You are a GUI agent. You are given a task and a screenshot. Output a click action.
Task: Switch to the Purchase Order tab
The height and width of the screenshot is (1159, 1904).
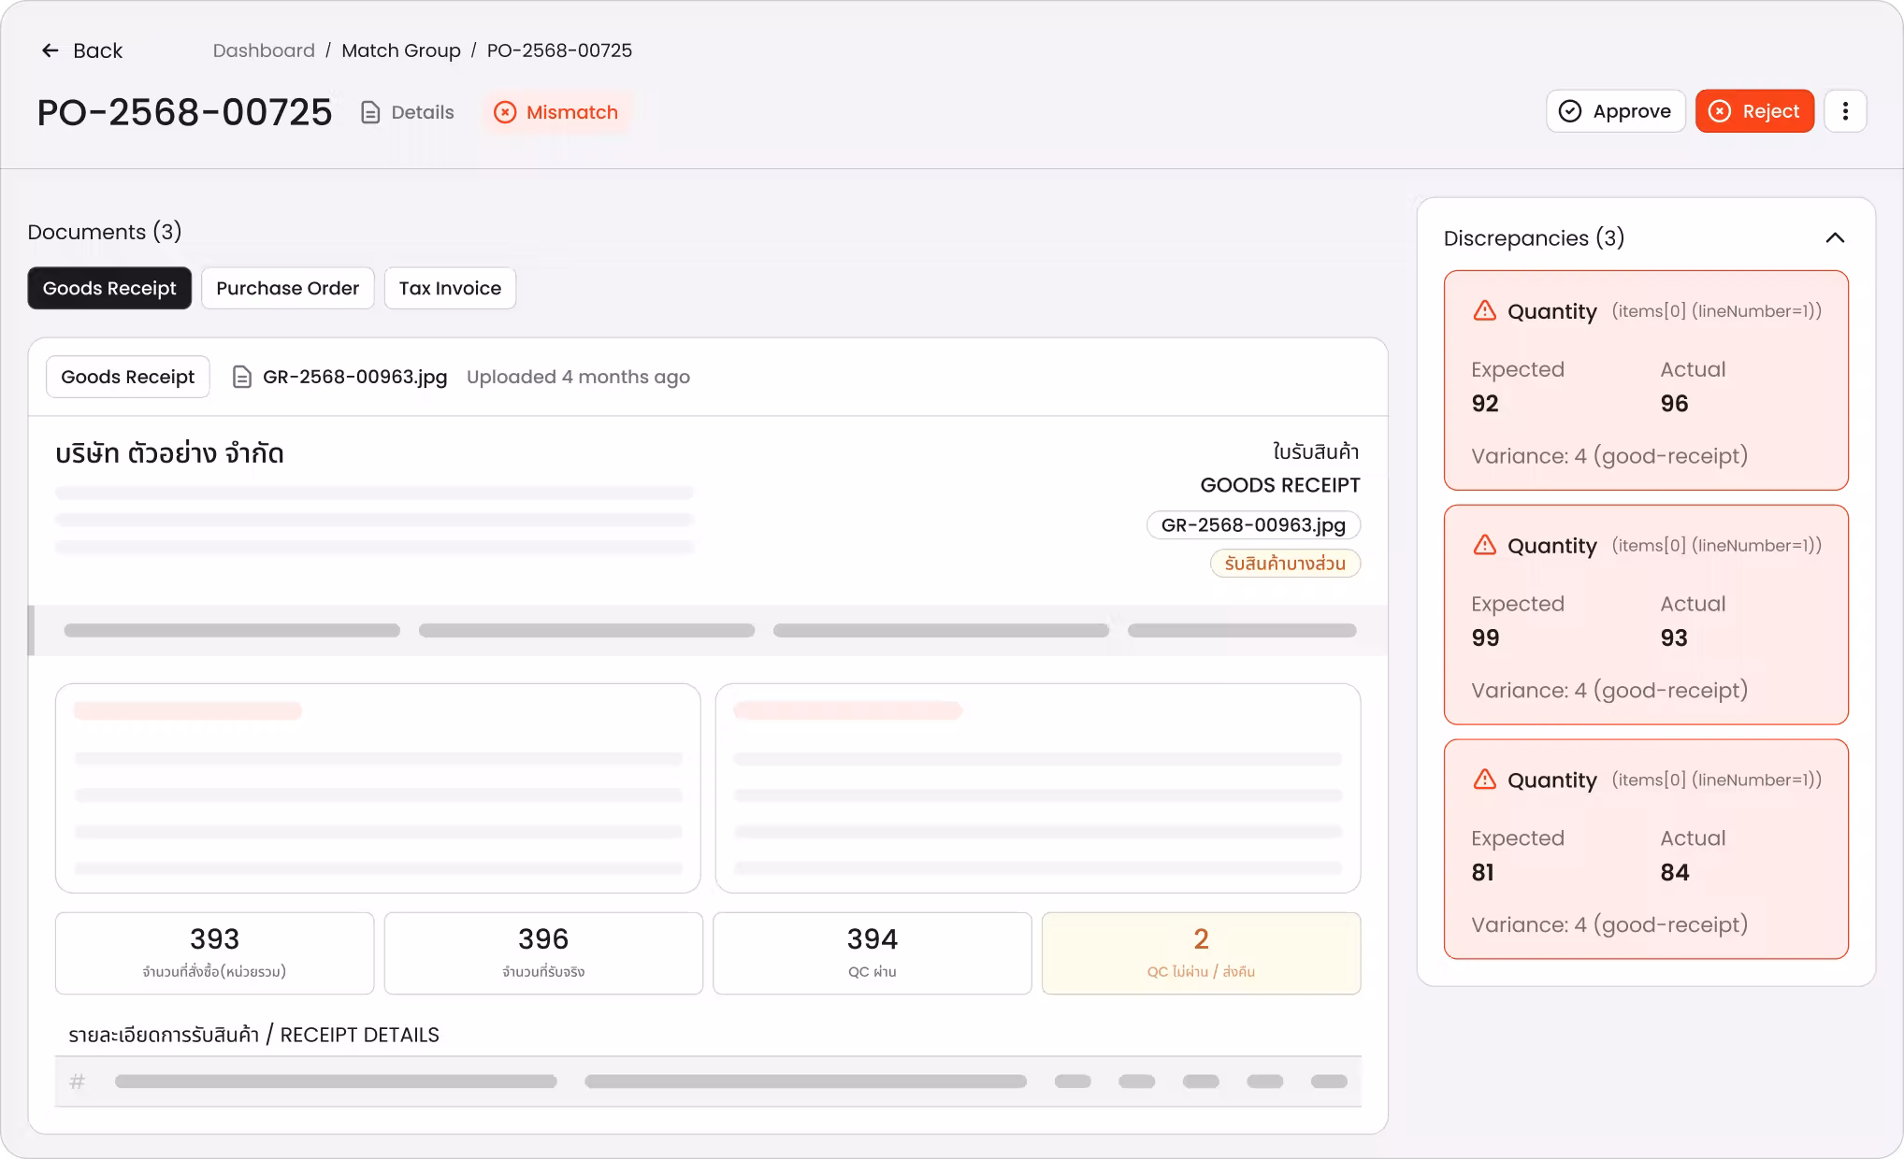click(287, 288)
